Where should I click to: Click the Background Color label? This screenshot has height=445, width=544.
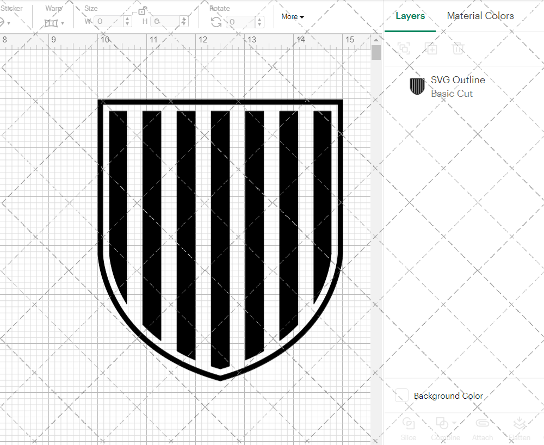pyautogui.click(x=448, y=395)
